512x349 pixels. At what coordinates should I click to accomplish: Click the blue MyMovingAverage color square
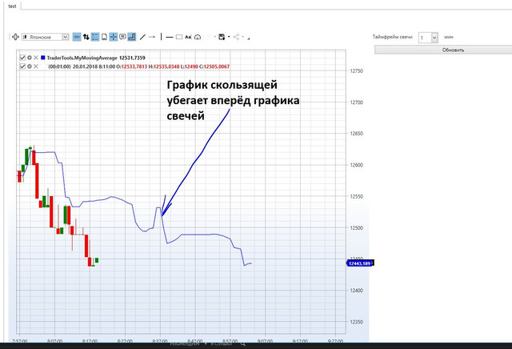[x=42, y=58]
